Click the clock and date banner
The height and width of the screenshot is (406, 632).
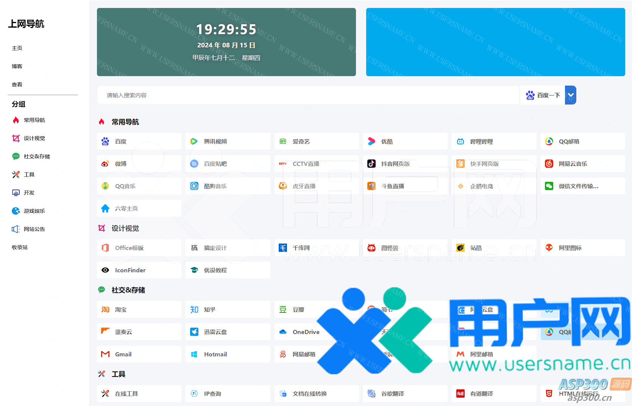coord(226,42)
